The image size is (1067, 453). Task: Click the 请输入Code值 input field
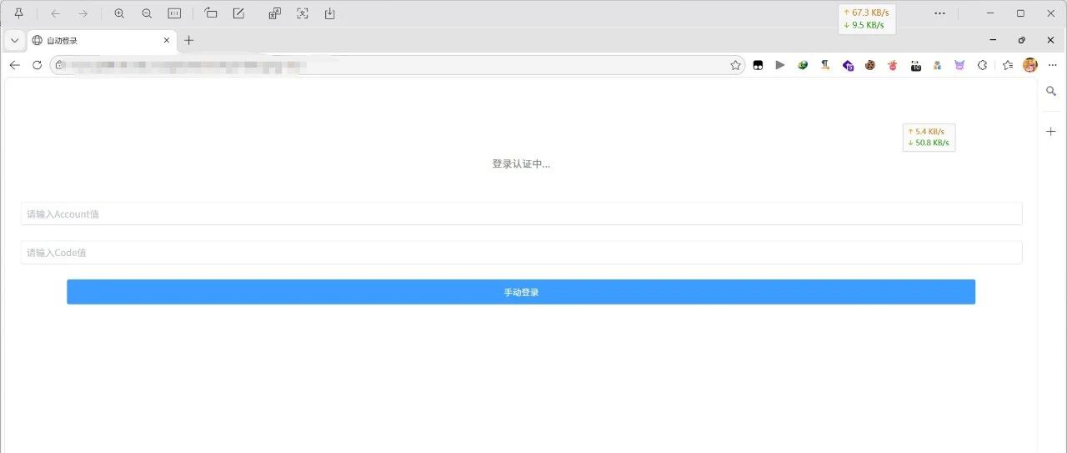point(521,253)
